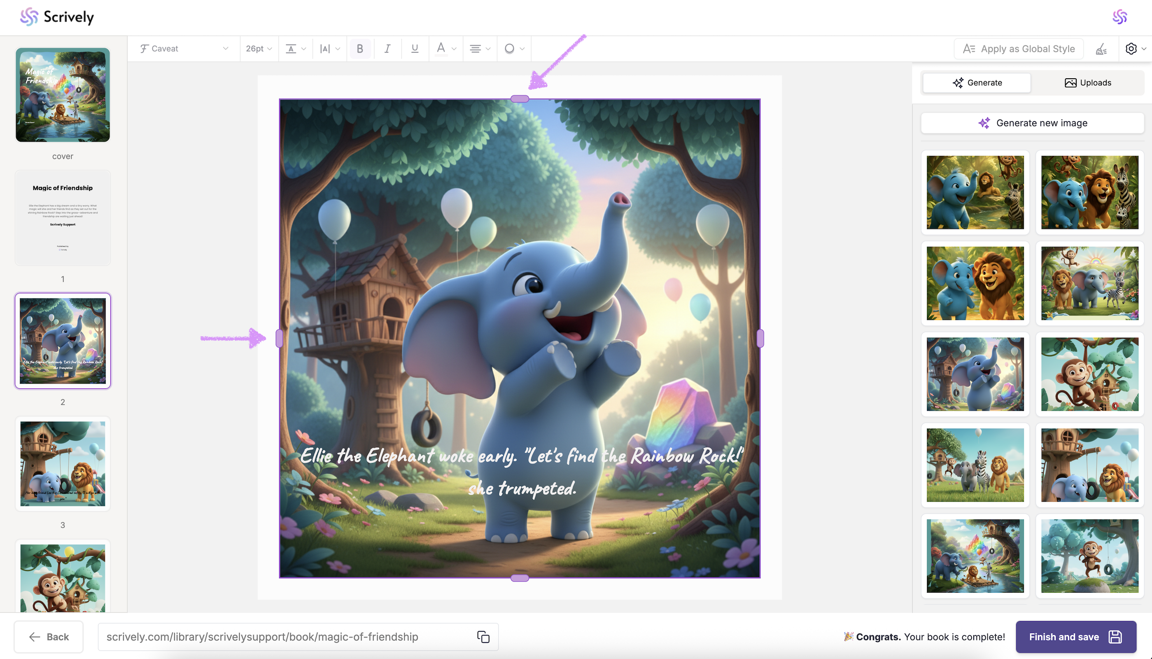This screenshot has width=1152, height=659.
Task: Open the text alignment dropdown
Action: click(479, 49)
